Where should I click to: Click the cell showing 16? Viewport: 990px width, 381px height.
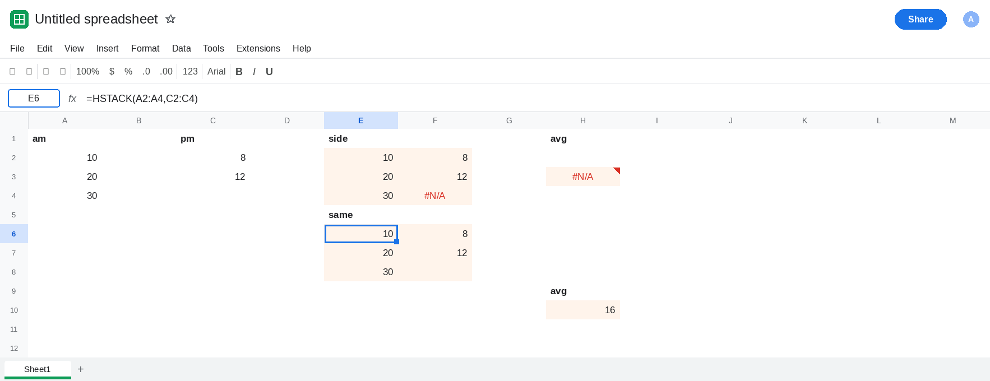click(583, 310)
